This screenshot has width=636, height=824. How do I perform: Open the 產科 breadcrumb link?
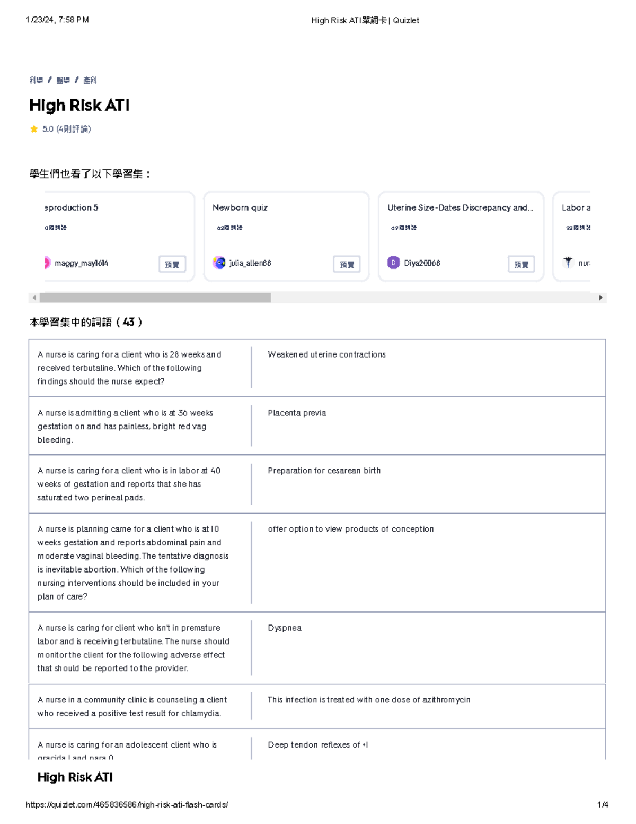[x=90, y=81]
